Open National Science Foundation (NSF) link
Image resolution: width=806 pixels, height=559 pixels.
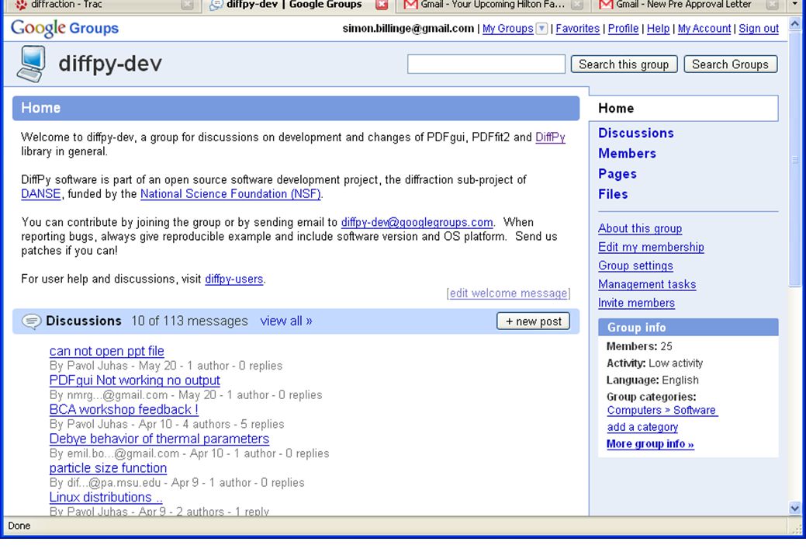(x=231, y=194)
